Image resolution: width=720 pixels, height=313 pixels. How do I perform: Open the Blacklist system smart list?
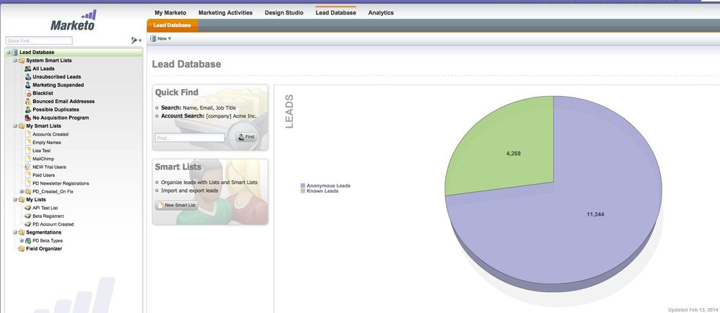pos(43,93)
